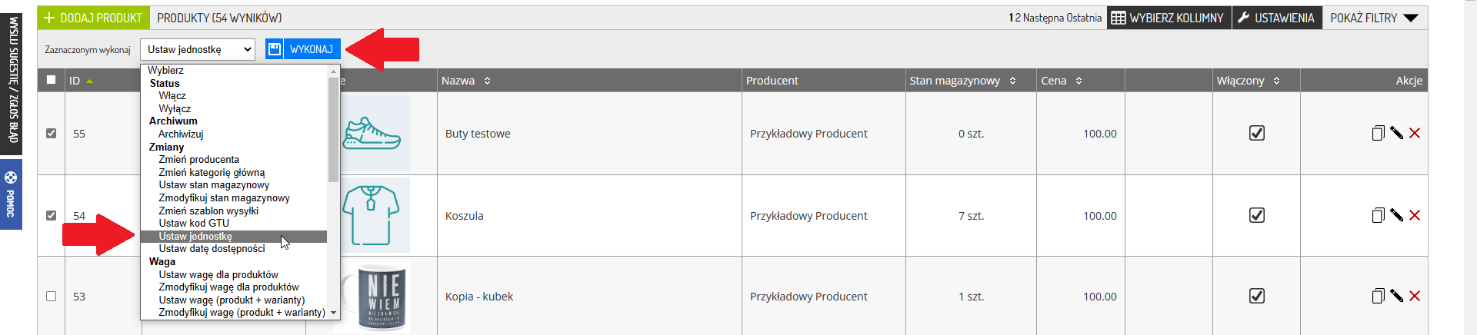
Task: Open the Koszula shirt thumbnail image
Action: click(x=372, y=215)
